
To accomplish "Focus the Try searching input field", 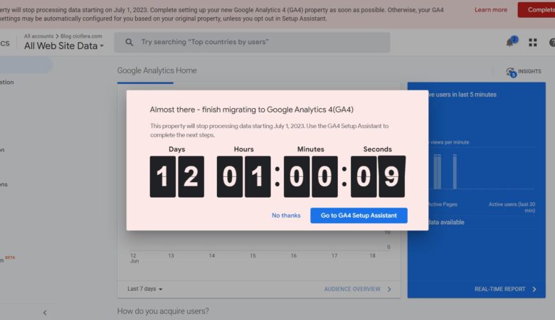I will tap(256, 42).
